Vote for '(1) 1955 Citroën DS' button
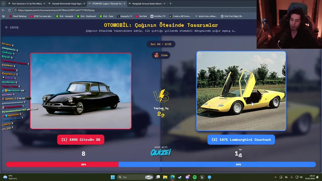 click(x=81, y=140)
